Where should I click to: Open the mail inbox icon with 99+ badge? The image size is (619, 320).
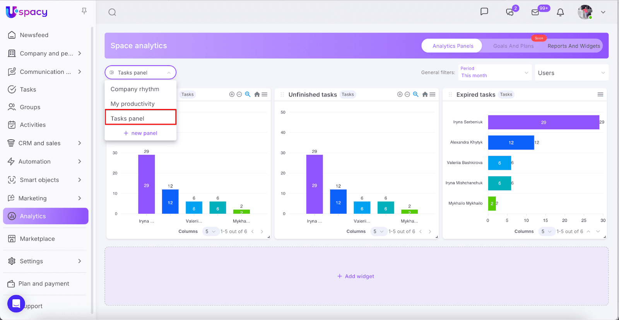click(x=535, y=12)
